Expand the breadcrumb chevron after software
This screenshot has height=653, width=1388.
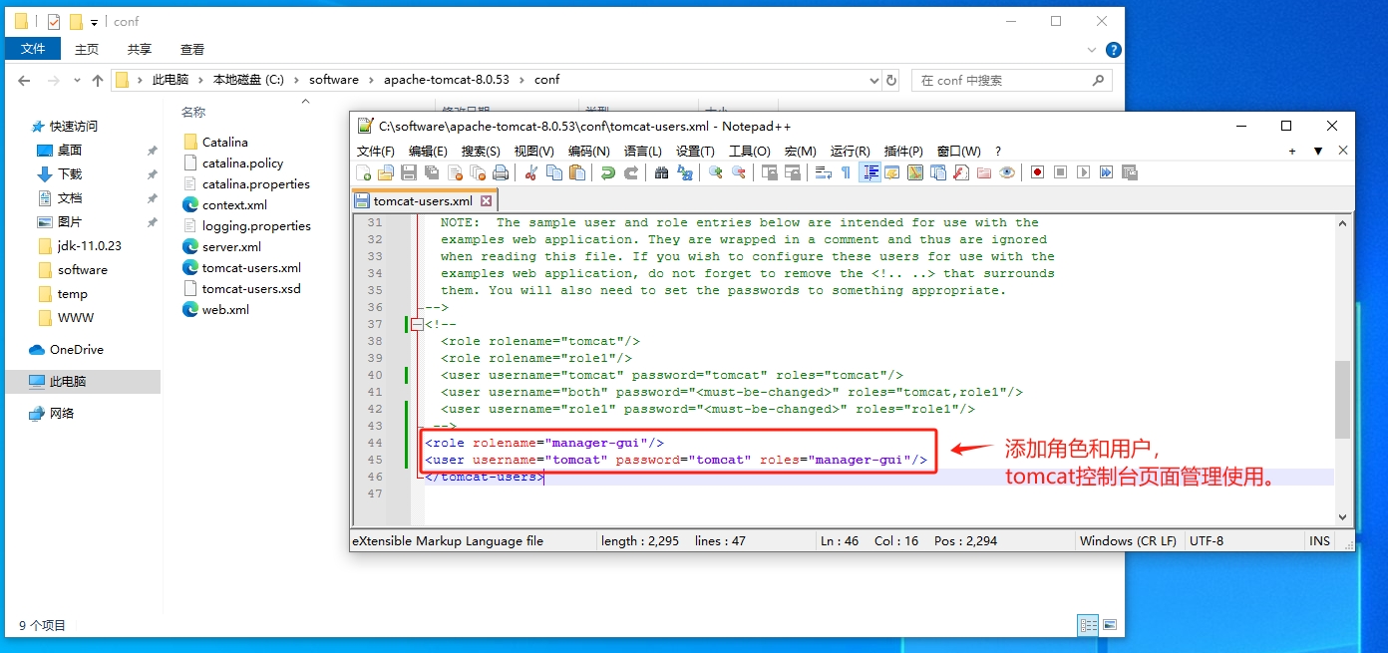click(371, 80)
